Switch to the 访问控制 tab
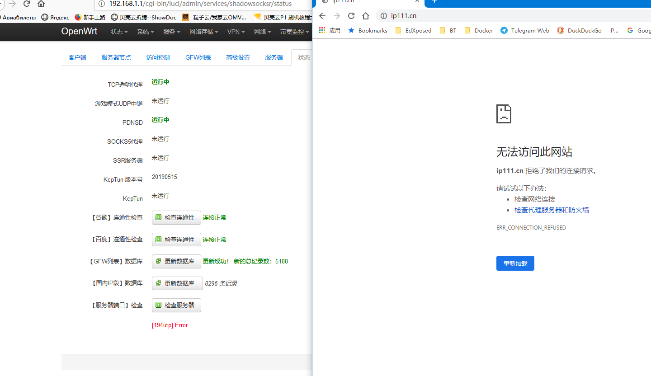The height and width of the screenshot is (376, 651). point(158,57)
